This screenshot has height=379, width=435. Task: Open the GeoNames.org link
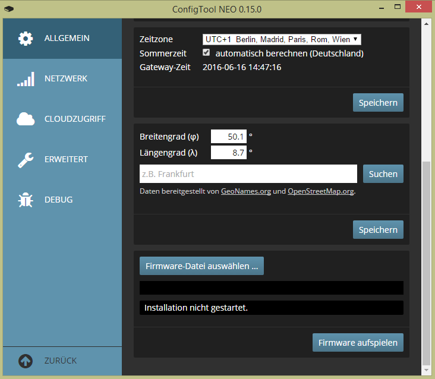click(x=246, y=191)
